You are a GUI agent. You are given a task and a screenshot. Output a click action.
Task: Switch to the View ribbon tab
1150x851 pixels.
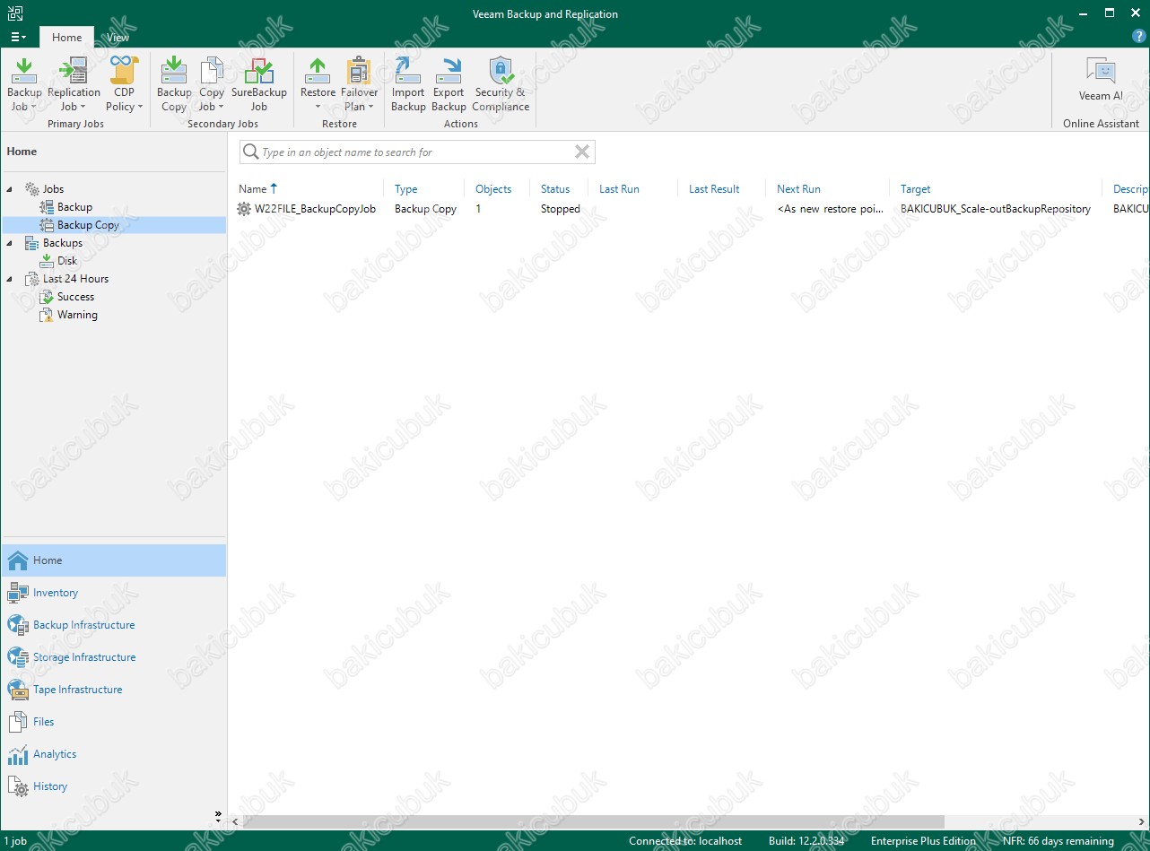118,38
